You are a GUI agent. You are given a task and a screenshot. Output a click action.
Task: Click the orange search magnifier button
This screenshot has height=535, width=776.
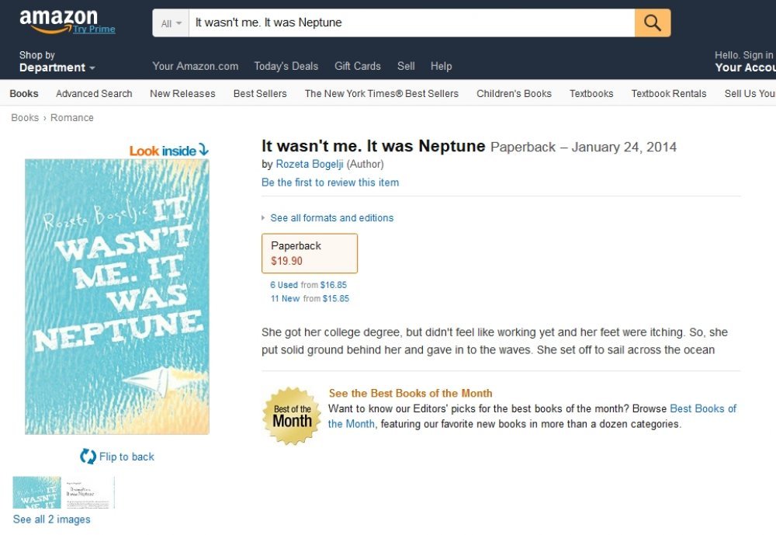(653, 23)
